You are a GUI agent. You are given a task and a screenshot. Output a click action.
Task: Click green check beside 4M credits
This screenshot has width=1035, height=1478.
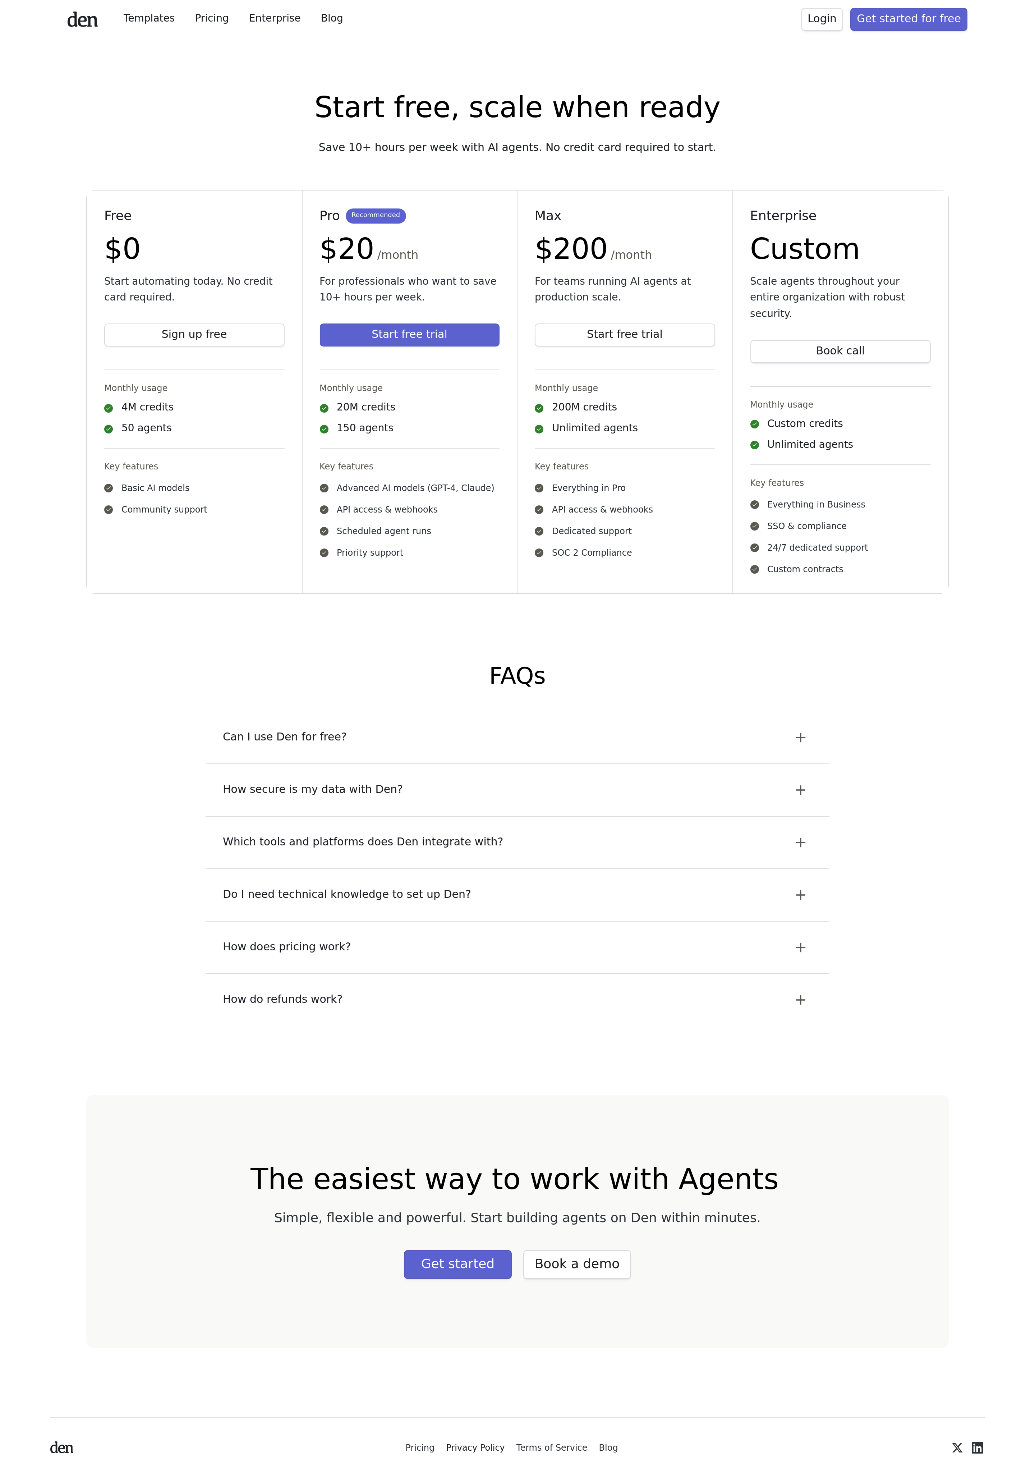[109, 408]
